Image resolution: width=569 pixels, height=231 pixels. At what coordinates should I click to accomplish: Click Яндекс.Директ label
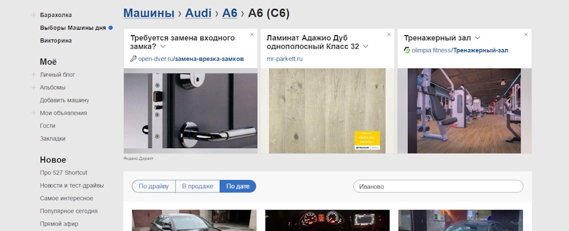pos(138,159)
